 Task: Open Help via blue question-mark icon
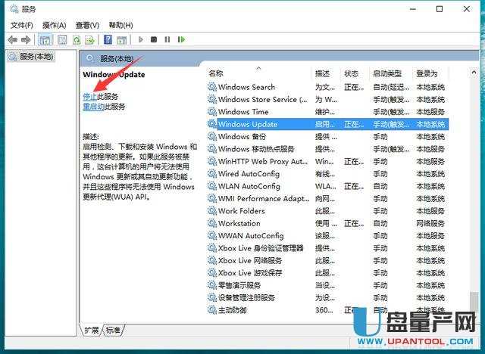pos(108,39)
